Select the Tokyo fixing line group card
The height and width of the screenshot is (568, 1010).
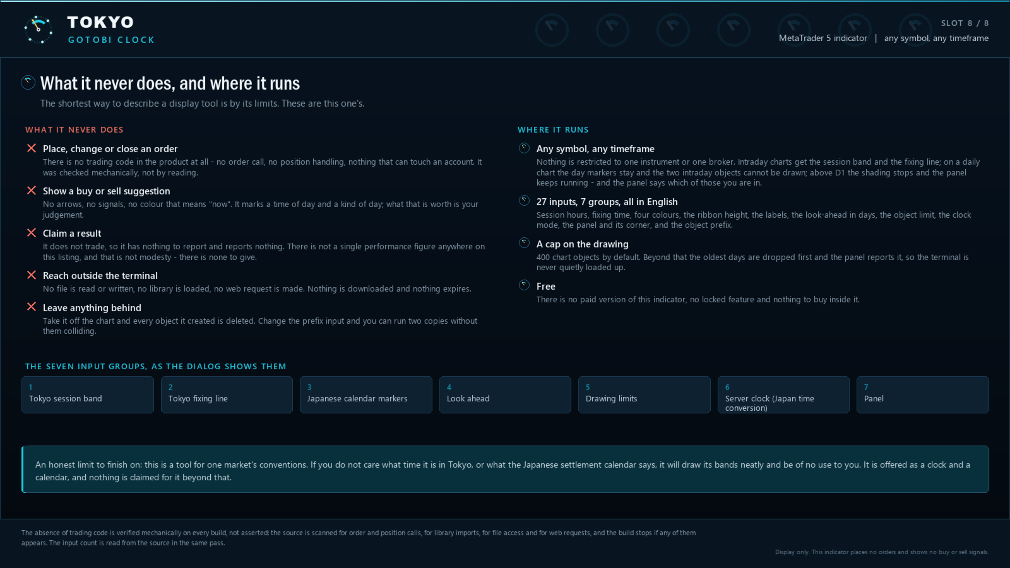[x=227, y=395]
